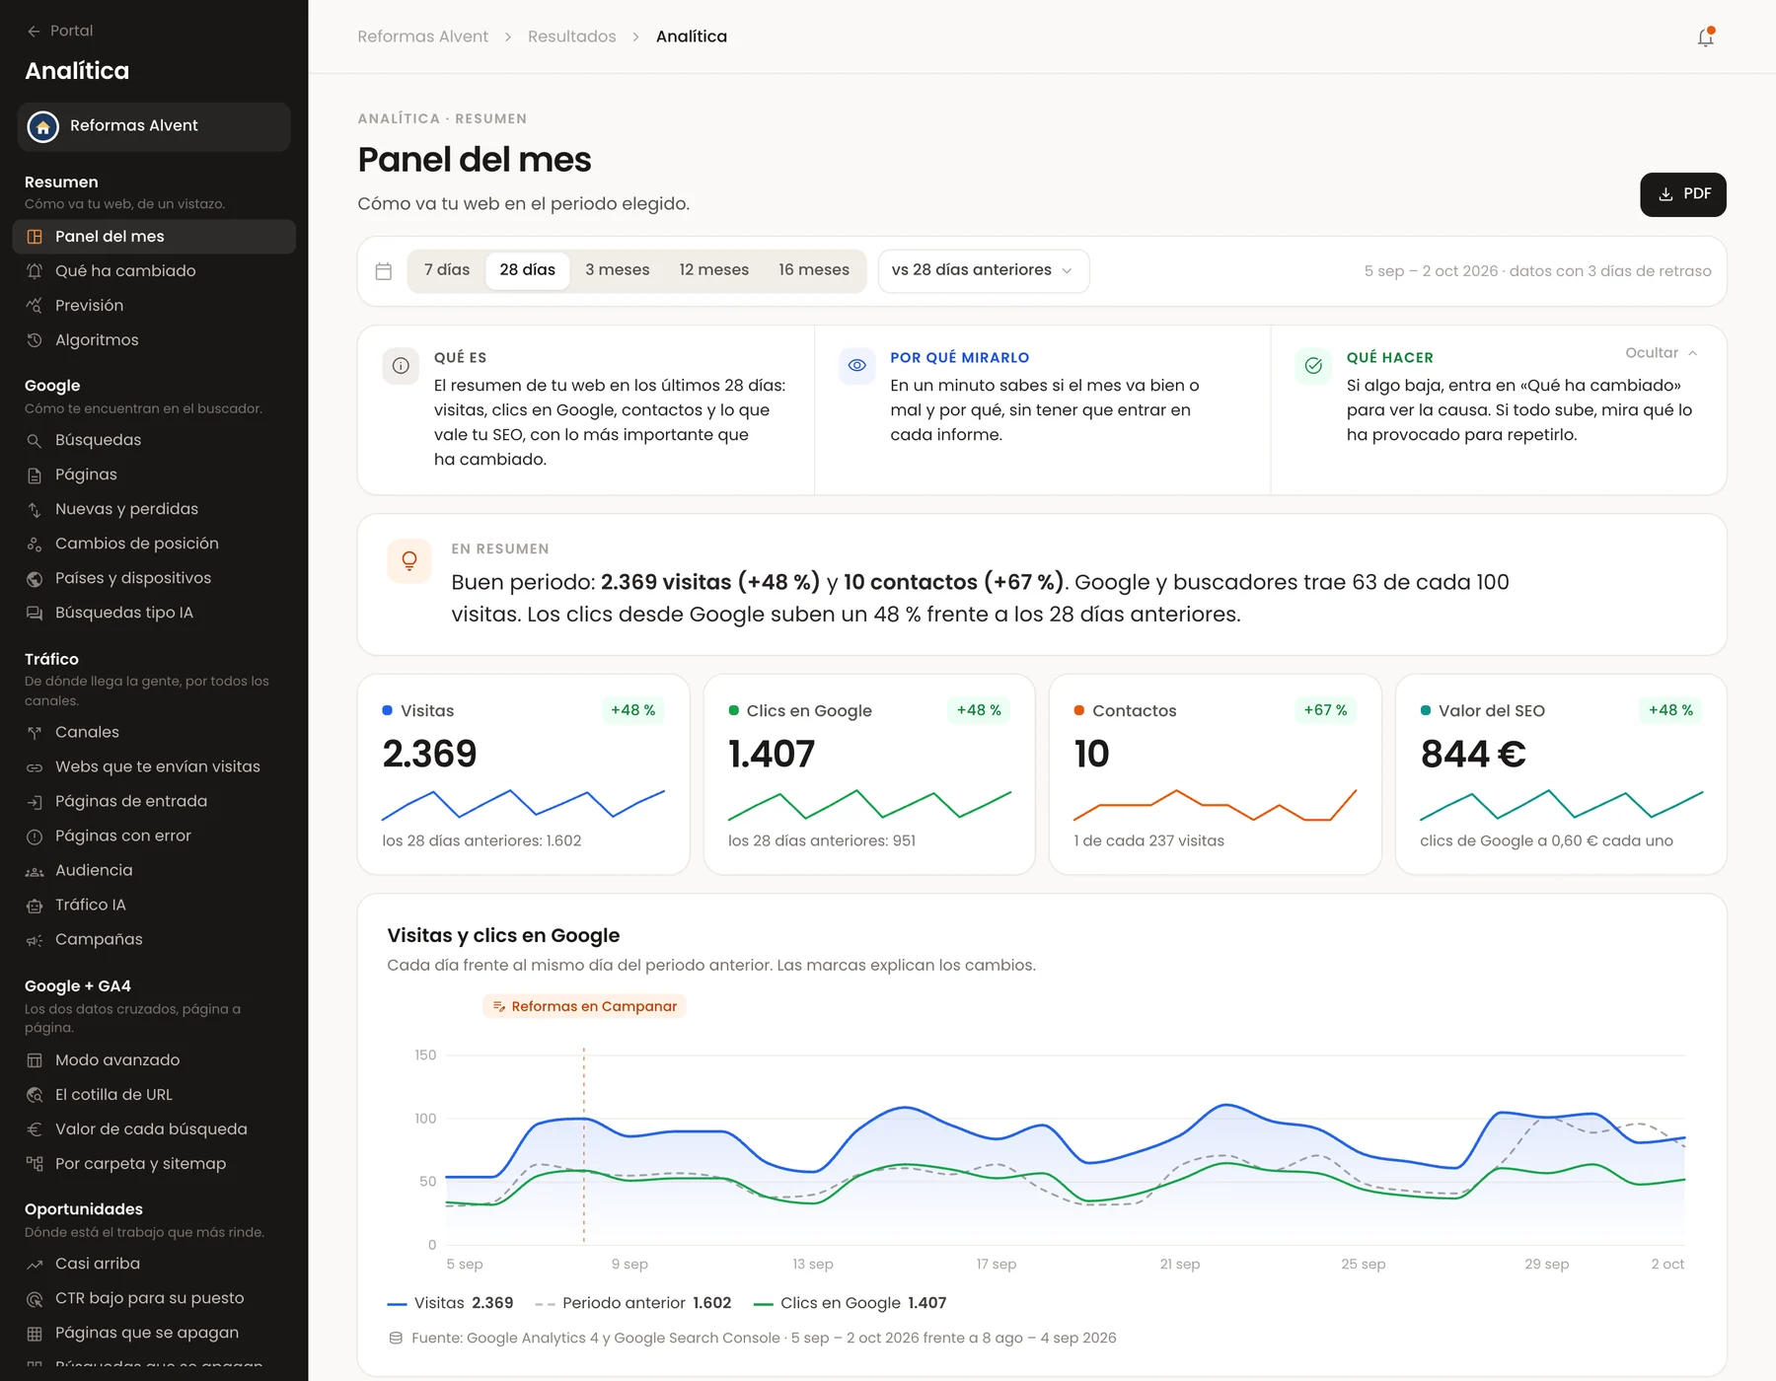Open the vs 28 días anteriores dropdown
The image size is (1776, 1381).
tap(983, 271)
